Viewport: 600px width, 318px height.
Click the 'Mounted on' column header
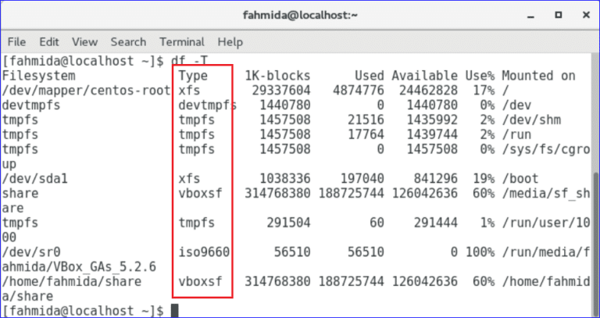[x=538, y=76]
